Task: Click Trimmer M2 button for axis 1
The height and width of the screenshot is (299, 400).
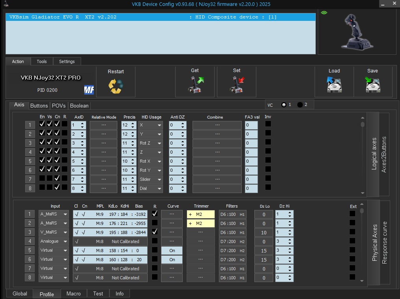Action: [x=200, y=214]
